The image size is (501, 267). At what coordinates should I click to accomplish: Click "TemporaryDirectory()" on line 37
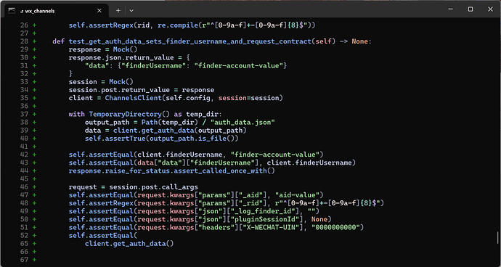tap(129, 114)
